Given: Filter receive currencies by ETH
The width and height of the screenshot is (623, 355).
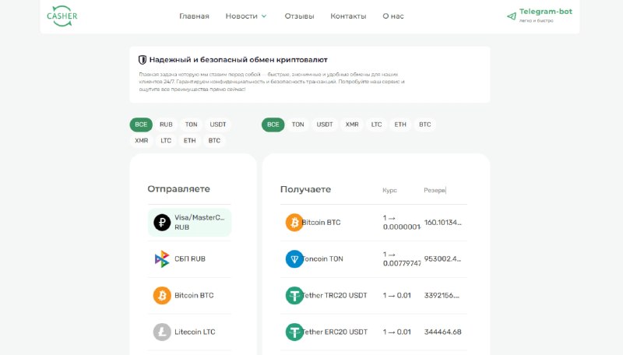Looking at the screenshot, I should pyautogui.click(x=400, y=125).
